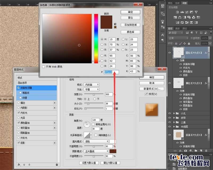Add a Vibrance adjustment layer
This screenshot has height=170, width=213.
(x=196, y=12)
